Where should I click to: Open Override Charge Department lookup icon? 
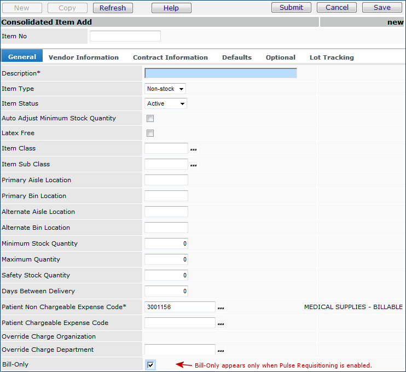point(221,351)
